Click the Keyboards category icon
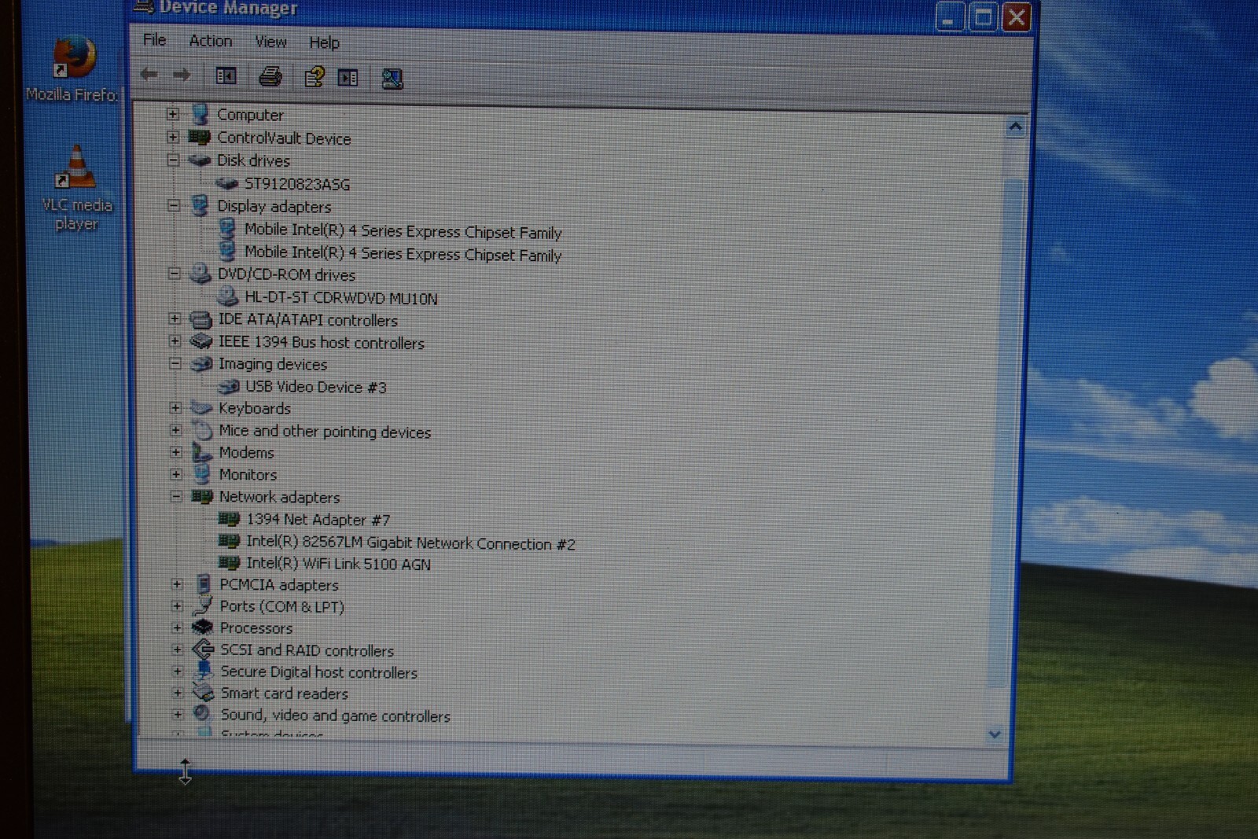 (x=202, y=407)
